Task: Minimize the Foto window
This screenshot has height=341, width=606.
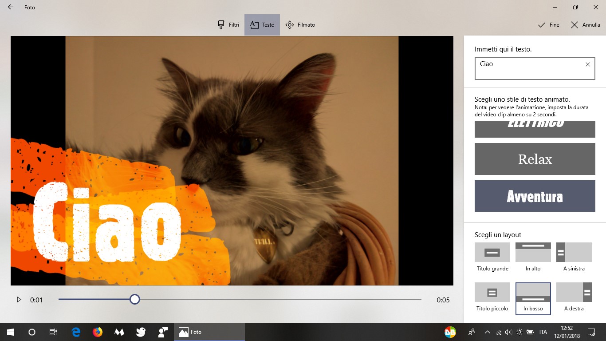Action: tap(555, 7)
